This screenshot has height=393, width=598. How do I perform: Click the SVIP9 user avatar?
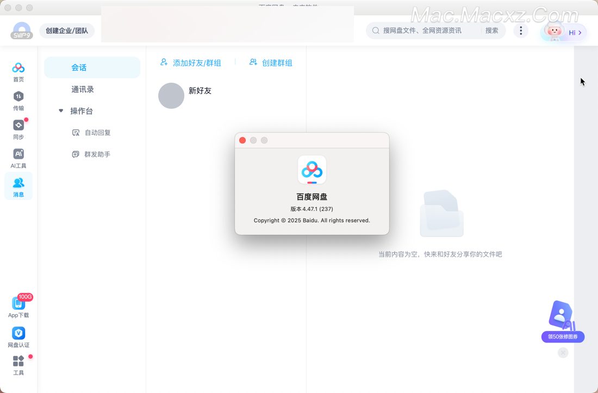point(21,30)
